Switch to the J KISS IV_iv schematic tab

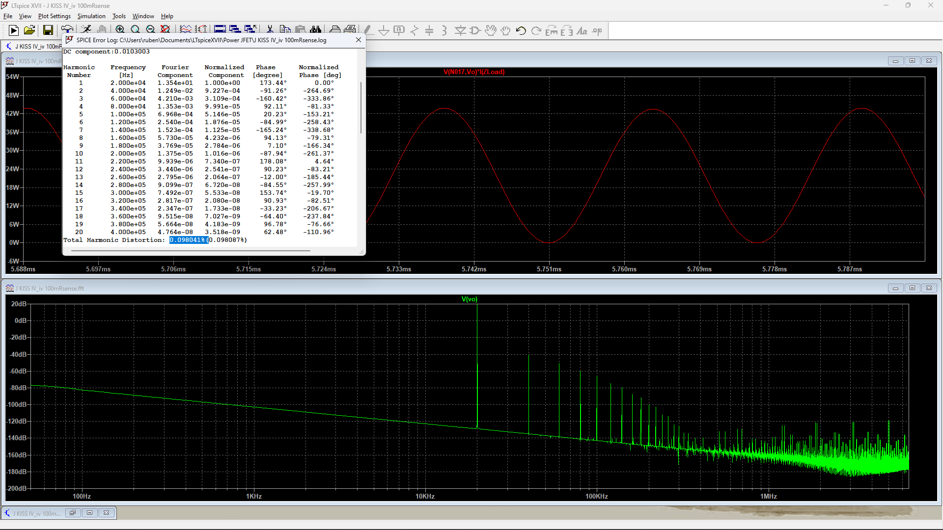tap(33, 46)
